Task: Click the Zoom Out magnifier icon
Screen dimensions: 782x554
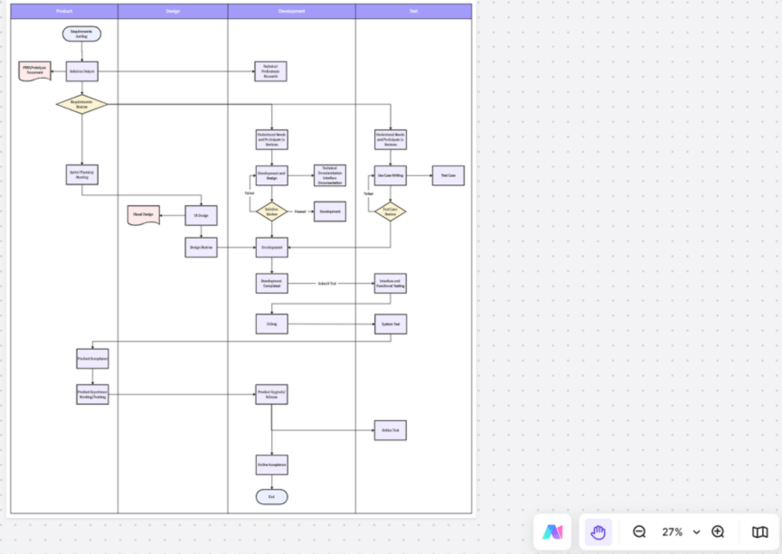Action: pos(639,532)
